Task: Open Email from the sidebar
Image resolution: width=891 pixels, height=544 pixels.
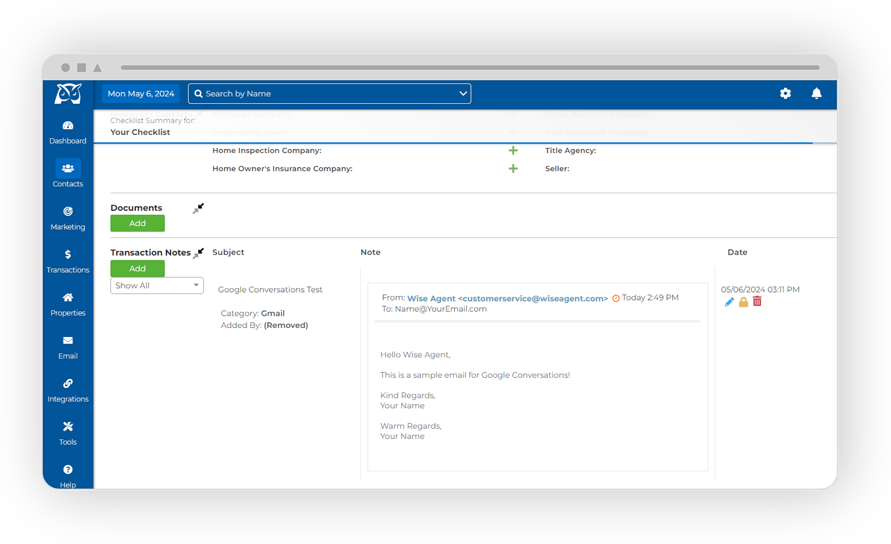Action: point(68,347)
